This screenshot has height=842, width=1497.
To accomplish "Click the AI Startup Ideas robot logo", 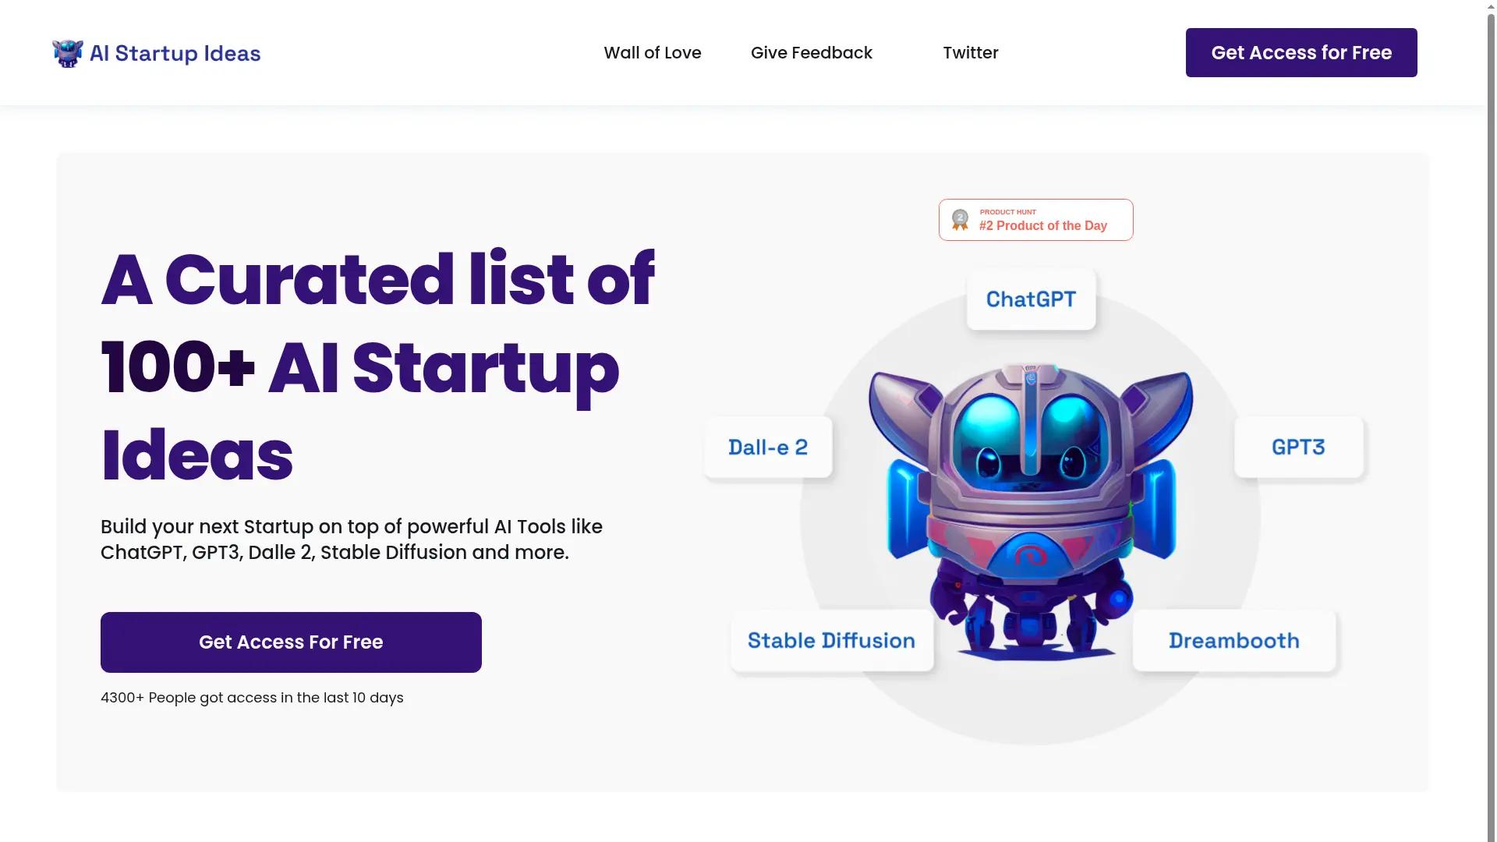I will [x=66, y=52].
